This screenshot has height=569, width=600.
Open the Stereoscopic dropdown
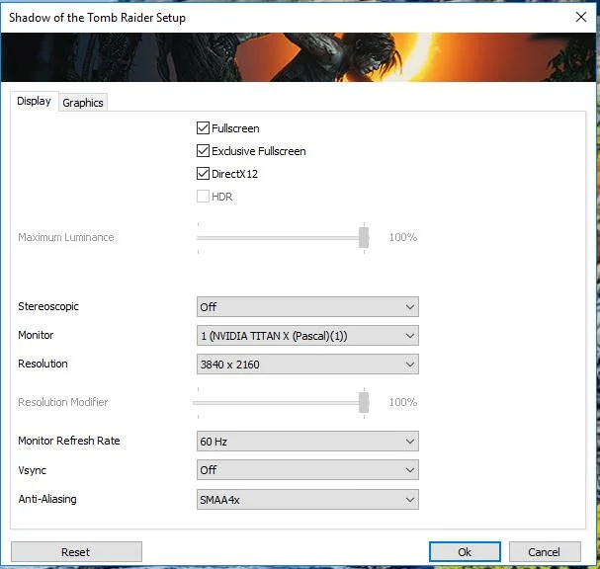click(307, 306)
